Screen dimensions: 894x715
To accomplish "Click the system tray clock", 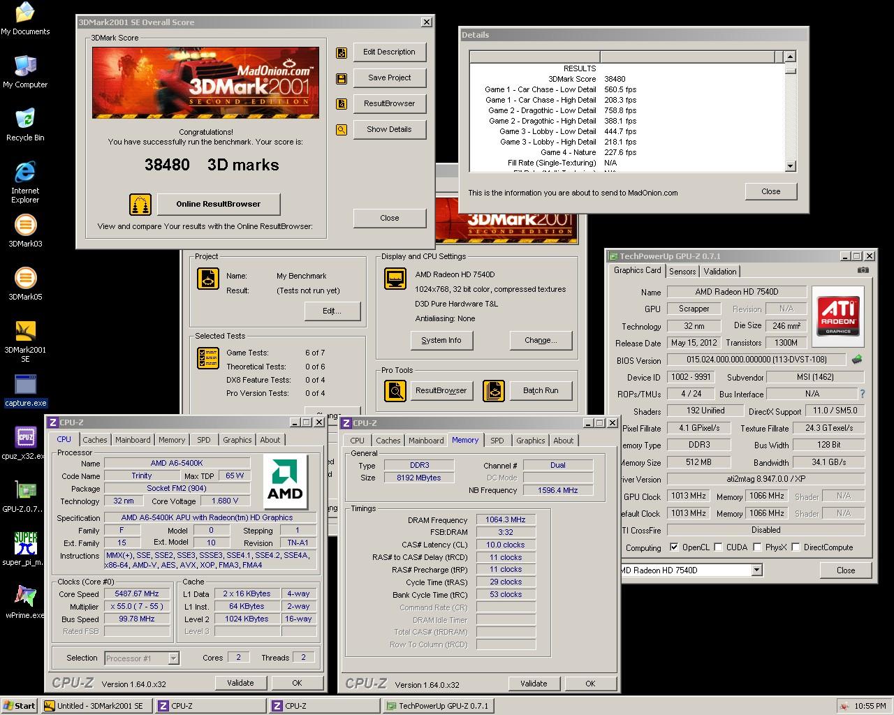I will pos(870,706).
